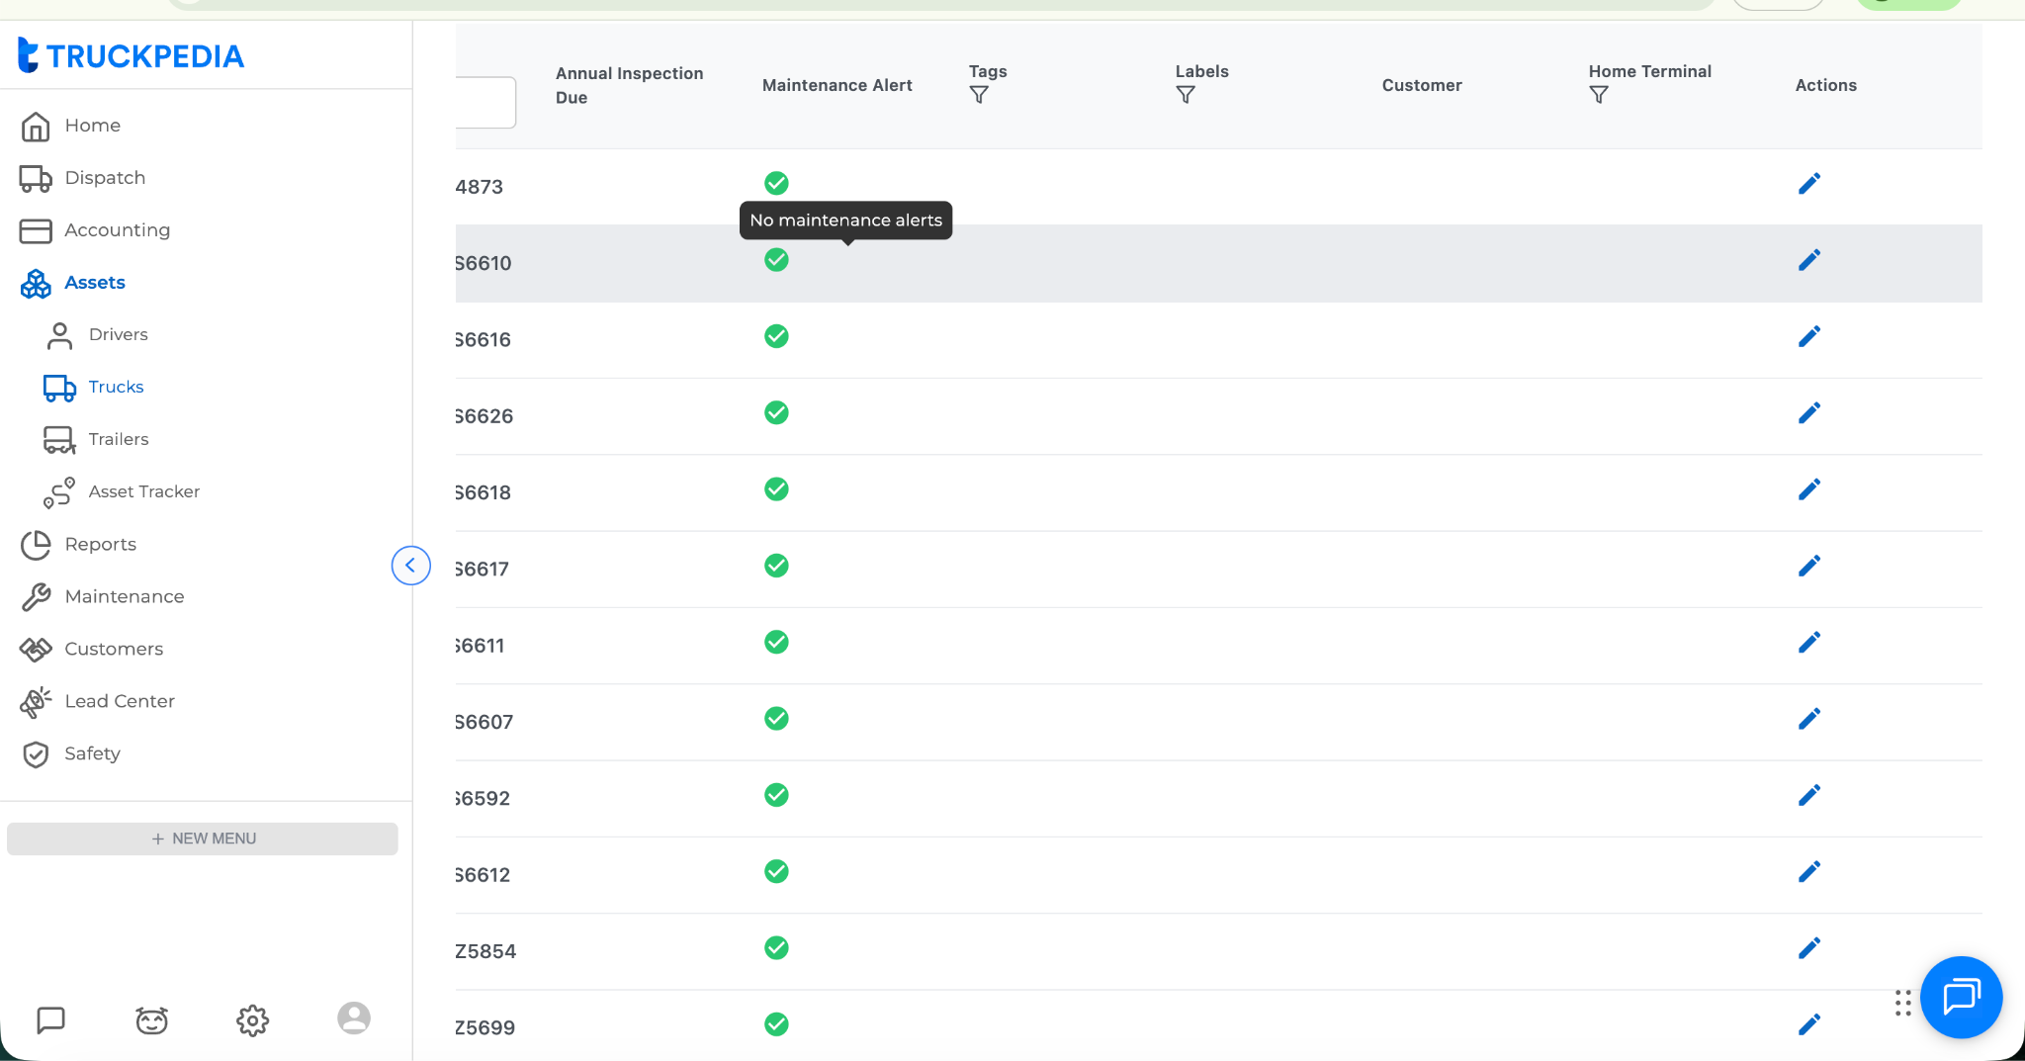
Task: Open the Tags column filter
Action: coord(979,95)
